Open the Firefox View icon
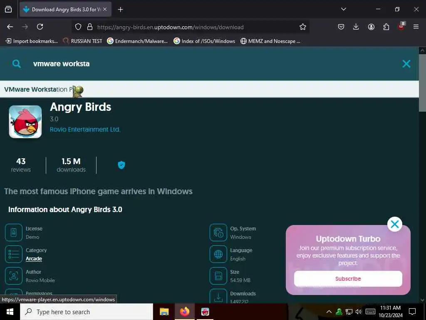 (8, 9)
